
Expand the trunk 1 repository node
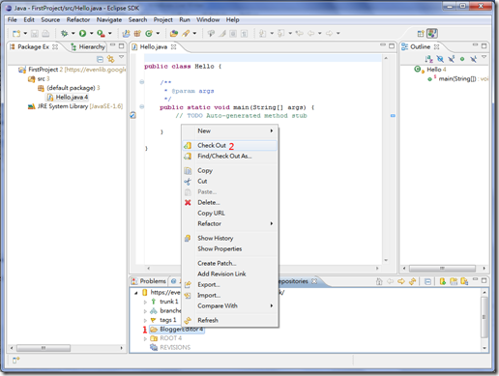pyautogui.click(x=145, y=302)
